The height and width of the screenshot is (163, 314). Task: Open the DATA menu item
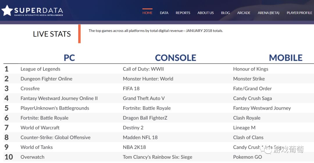click(164, 13)
